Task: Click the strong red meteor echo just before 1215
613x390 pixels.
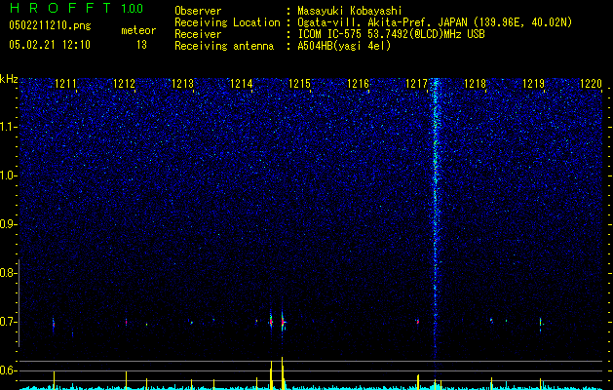Action: (x=283, y=322)
